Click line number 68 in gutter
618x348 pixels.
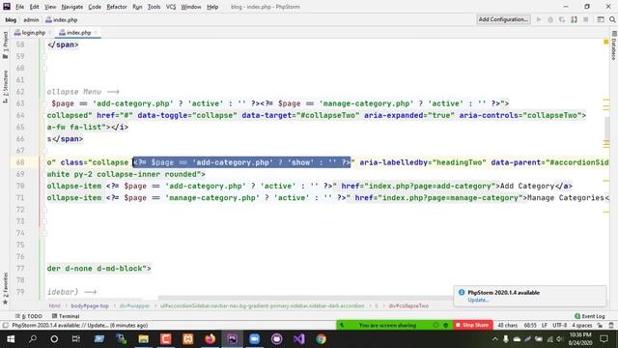[20, 162]
